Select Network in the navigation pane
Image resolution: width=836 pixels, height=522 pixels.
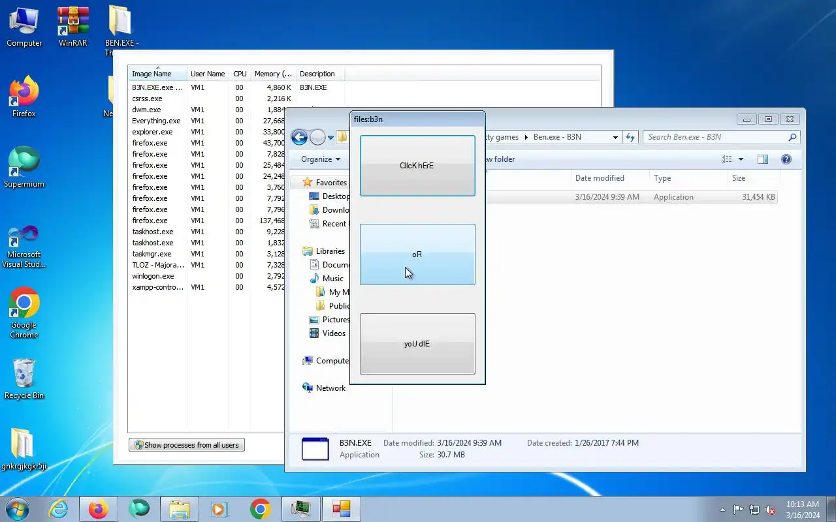coord(330,388)
